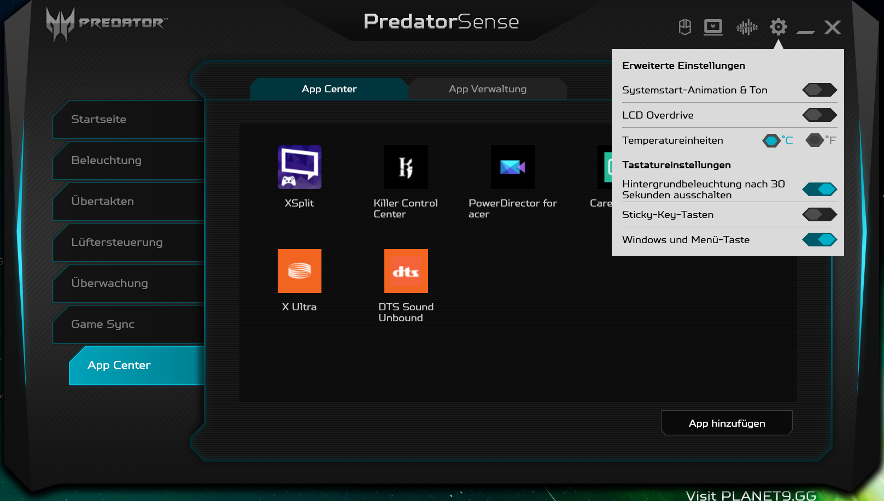Launch PowerDirector for acer icon

(x=512, y=167)
